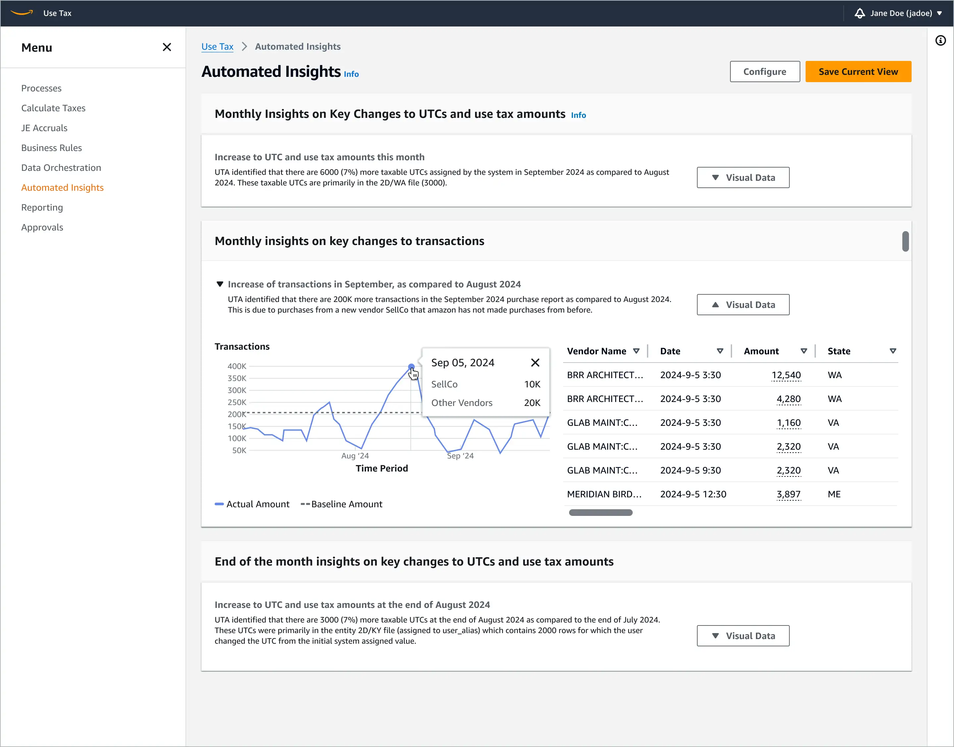The image size is (954, 747).
Task: Collapse Visual Data for transactions insight
Action: (x=743, y=305)
